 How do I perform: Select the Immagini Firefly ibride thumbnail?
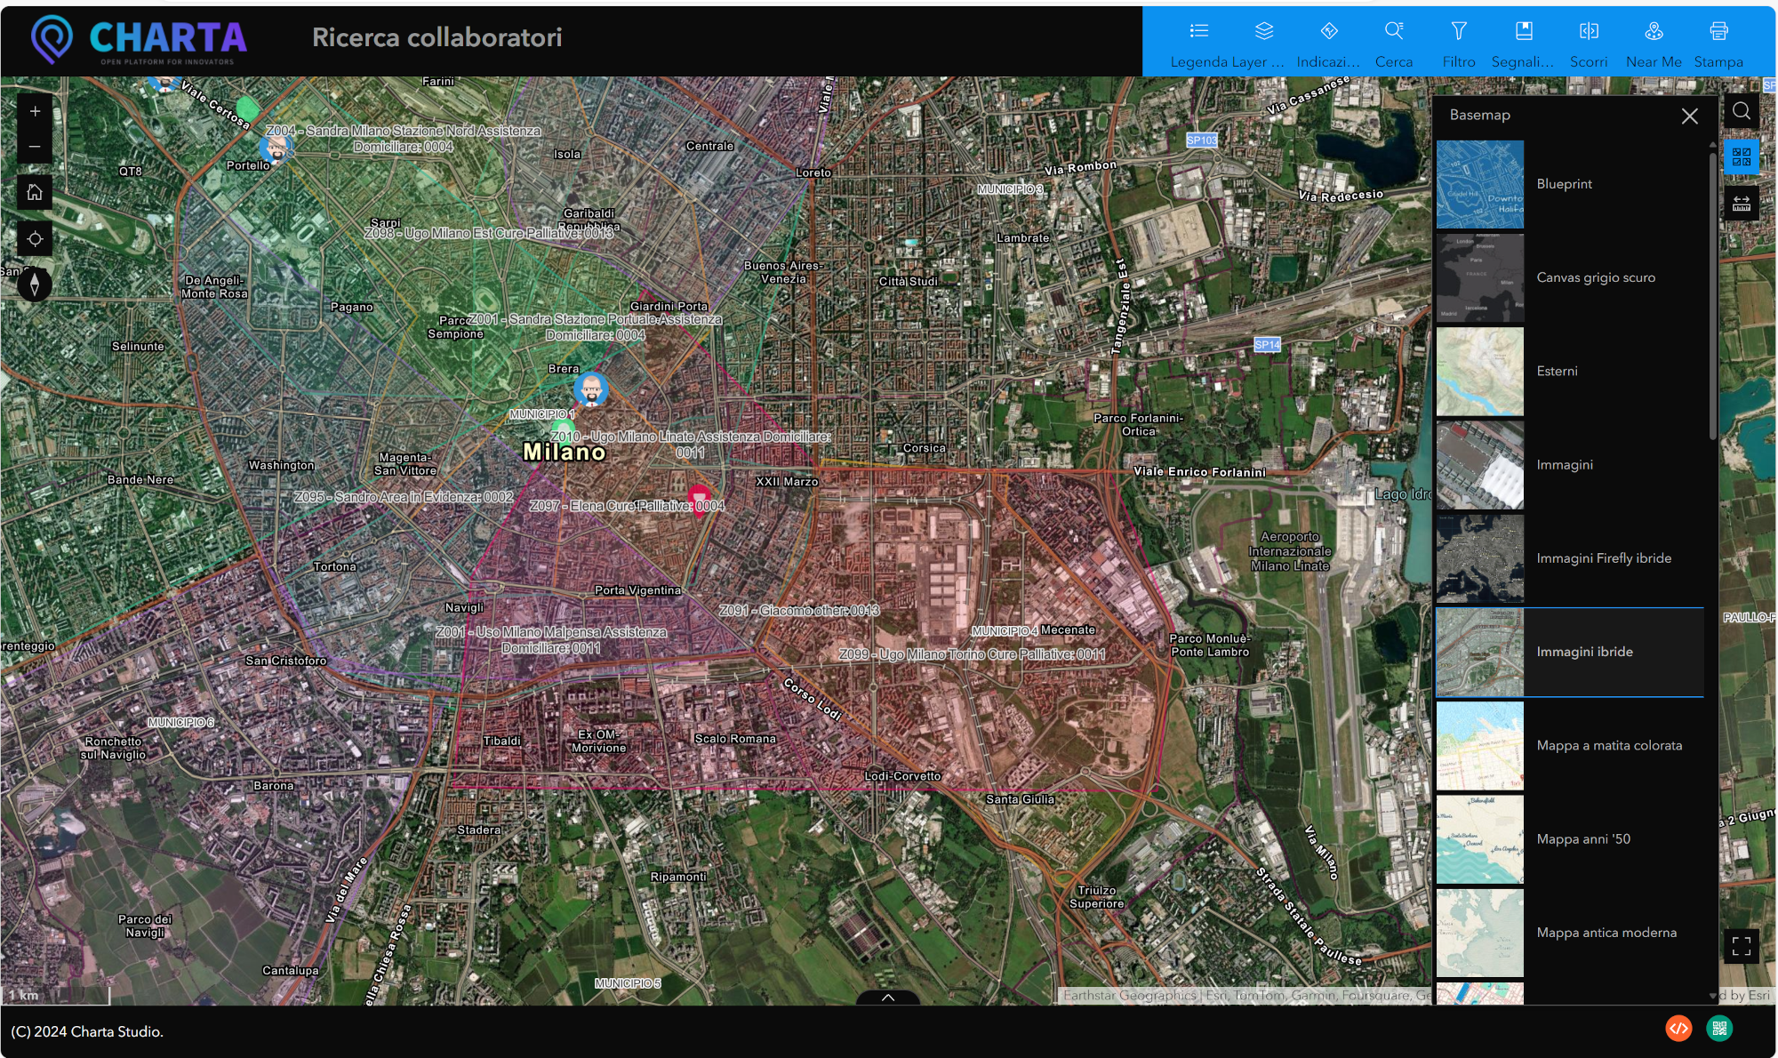click(x=1480, y=558)
